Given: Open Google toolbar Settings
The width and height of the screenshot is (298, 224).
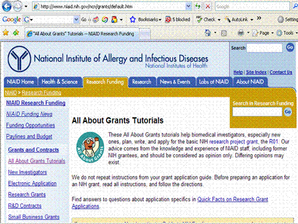Looking at the screenshot, I should [288, 19].
